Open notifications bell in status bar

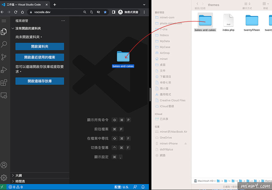143,187
